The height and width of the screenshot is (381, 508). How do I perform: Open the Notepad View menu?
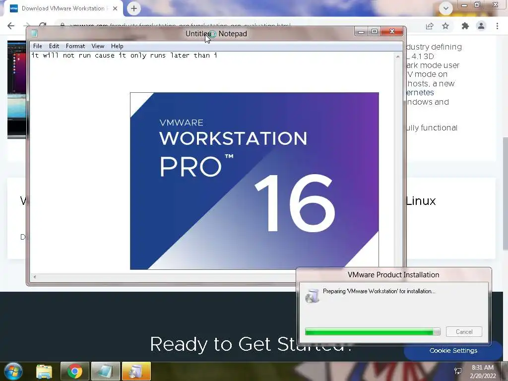pyautogui.click(x=98, y=46)
